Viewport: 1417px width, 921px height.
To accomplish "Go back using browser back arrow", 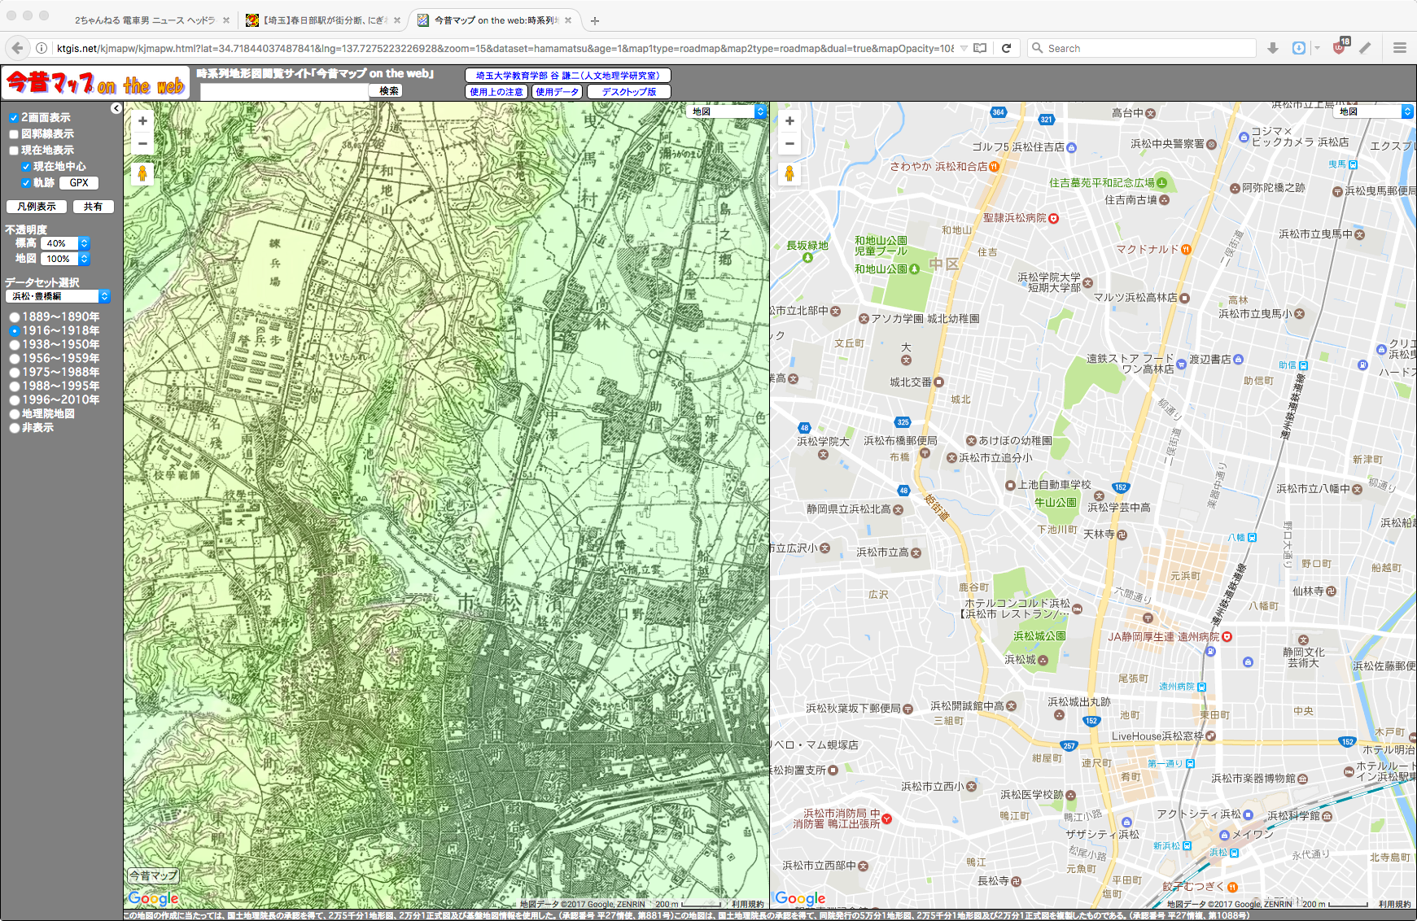I will coord(18,48).
